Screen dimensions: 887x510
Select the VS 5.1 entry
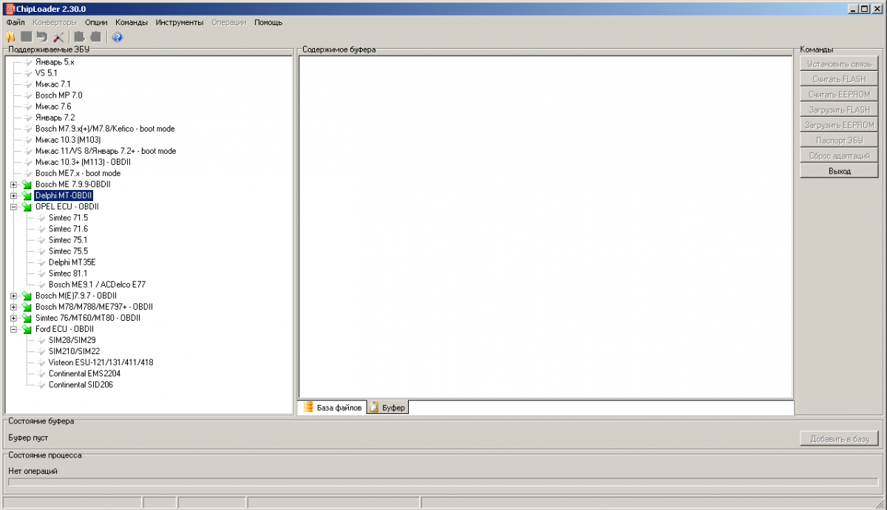coord(46,73)
